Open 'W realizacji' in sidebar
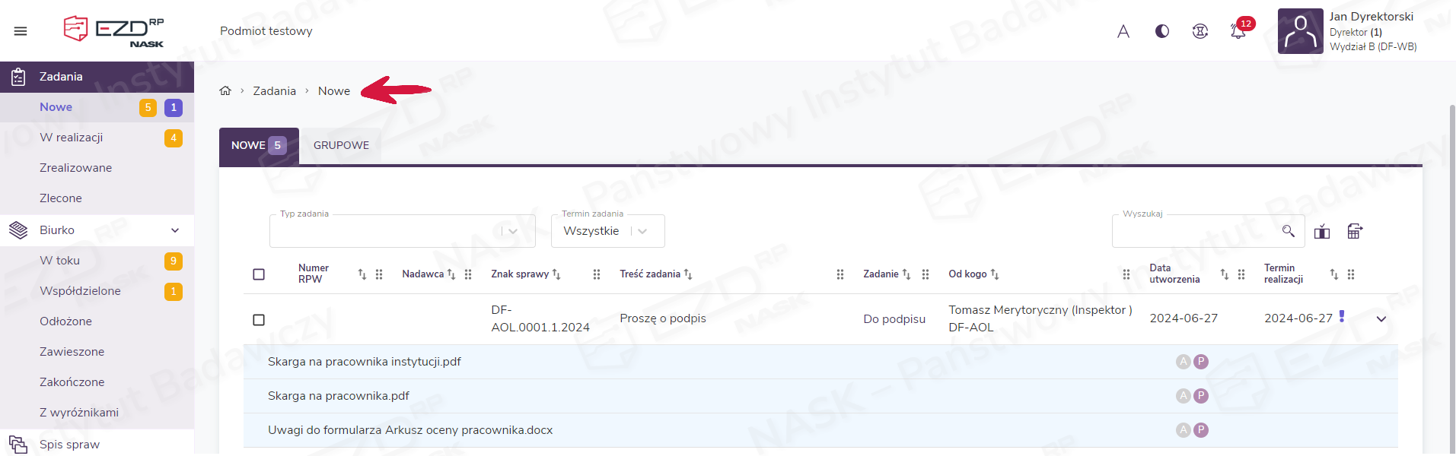Image resolution: width=1456 pixels, height=456 pixels. 72,138
